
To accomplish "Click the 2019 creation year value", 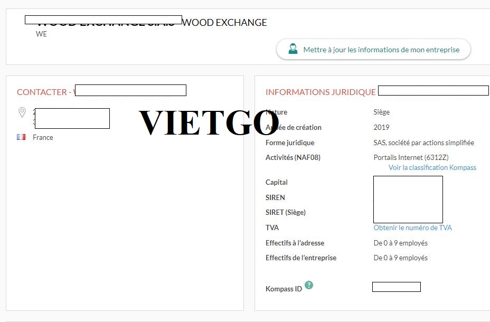I will tap(381, 127).
